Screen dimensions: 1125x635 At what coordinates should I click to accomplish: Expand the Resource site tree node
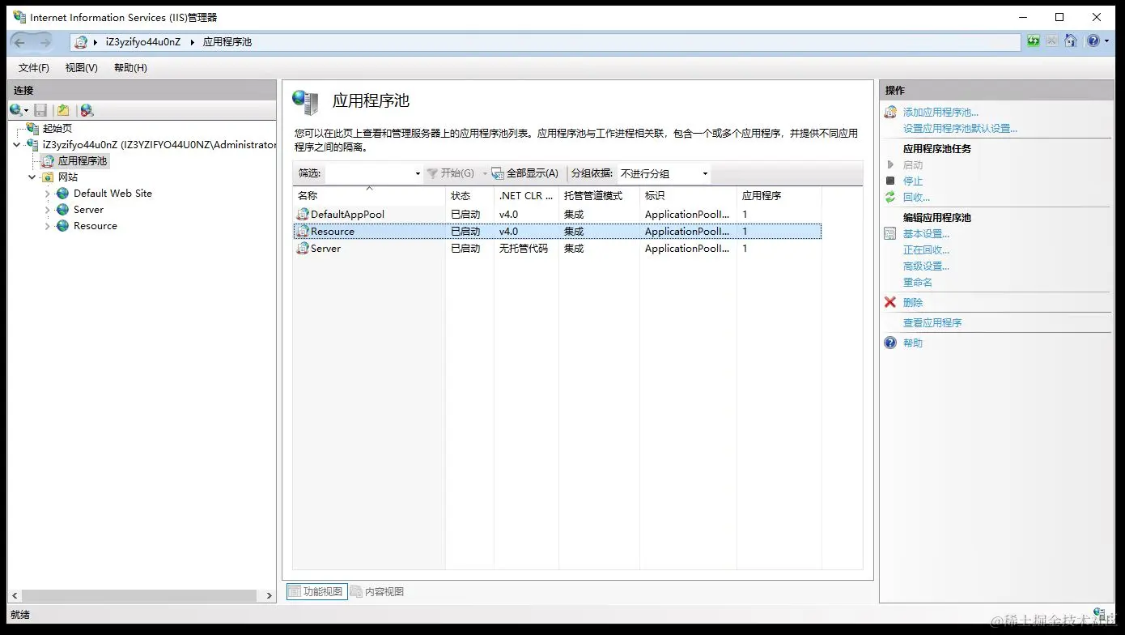[48, 226]
